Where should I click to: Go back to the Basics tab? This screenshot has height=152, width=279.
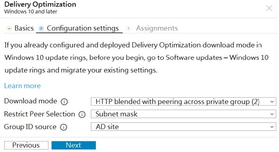[x=24, y=28]
